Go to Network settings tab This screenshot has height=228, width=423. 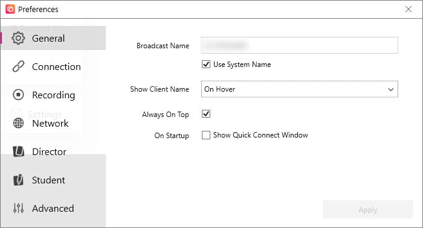53,123
